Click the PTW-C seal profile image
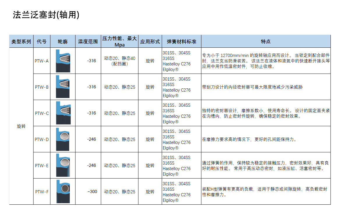341x214 pixels. (63, 113)
